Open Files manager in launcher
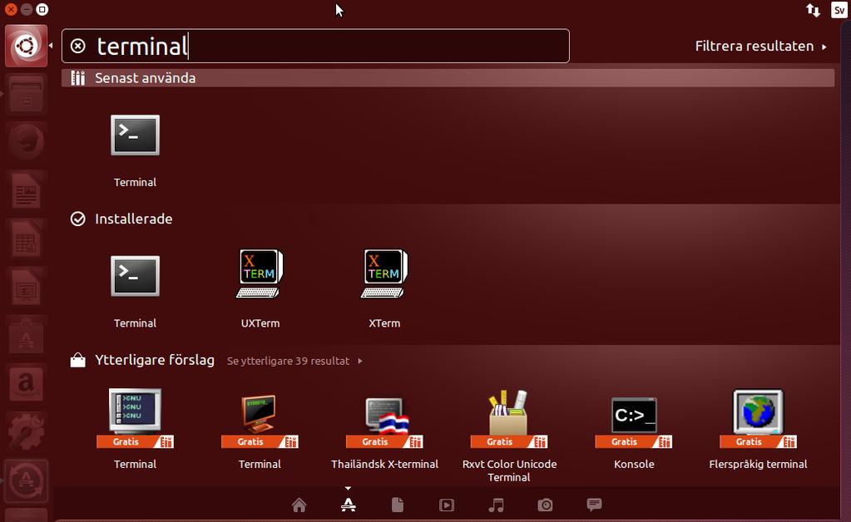 pyautogui.click(x=26, y=94)
